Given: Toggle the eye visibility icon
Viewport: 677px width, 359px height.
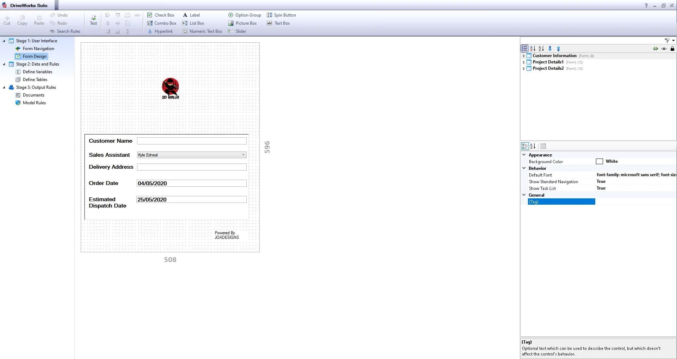Looking at the screenshot, I should 664,49.
